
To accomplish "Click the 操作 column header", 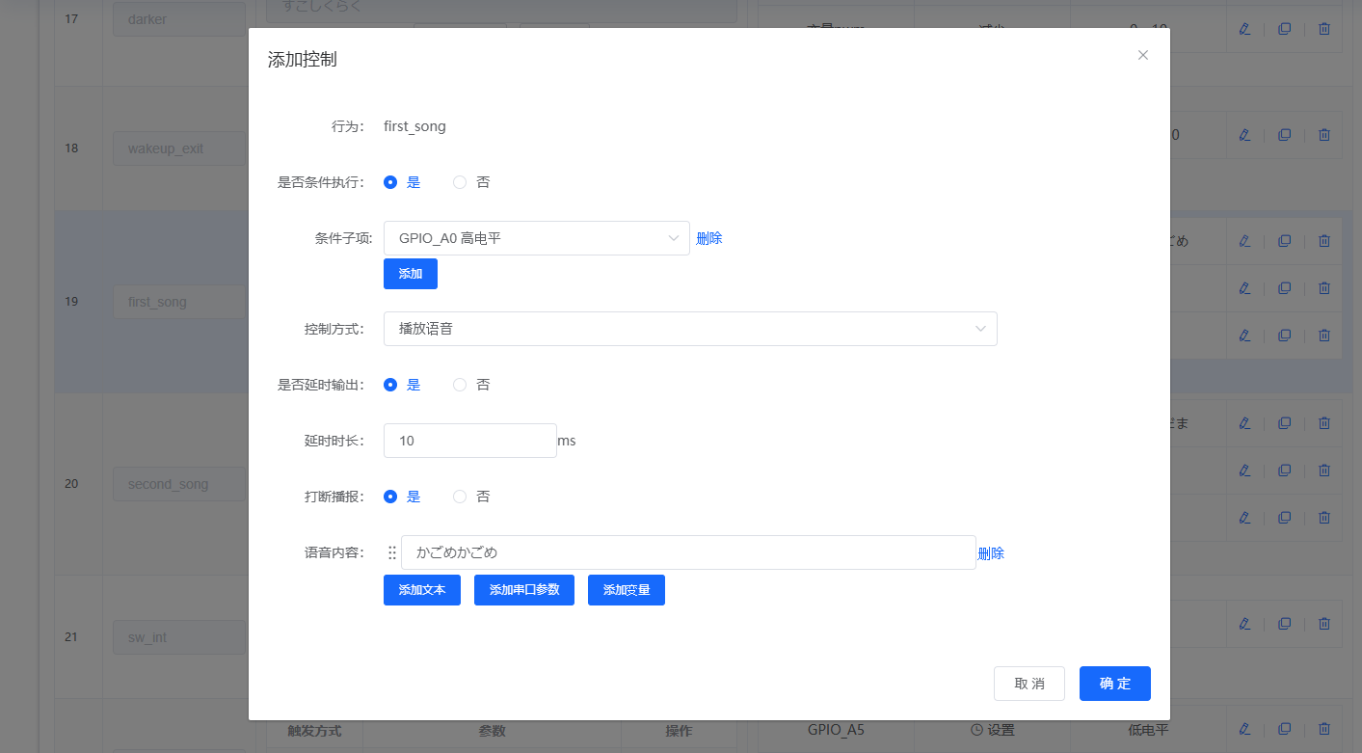I will point(679,731).
